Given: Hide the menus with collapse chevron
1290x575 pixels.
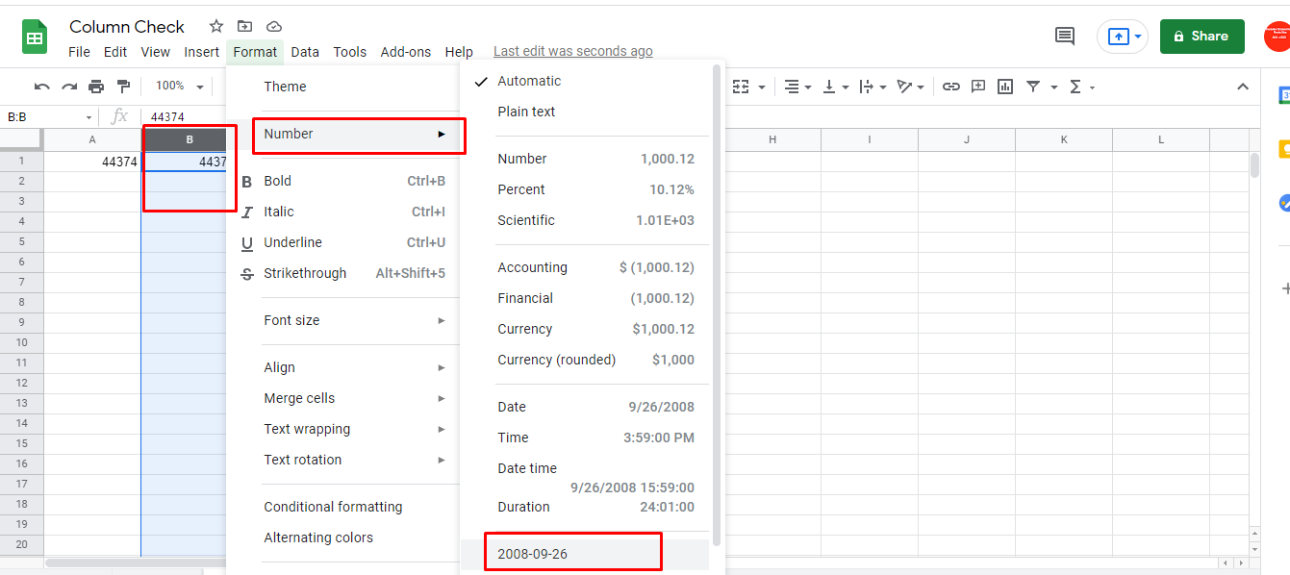Looking at the screenshot, I should [1242, 87].
